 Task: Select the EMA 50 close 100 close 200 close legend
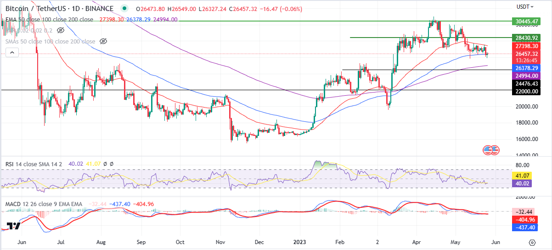pyautogui.click(x=49, y=19)
